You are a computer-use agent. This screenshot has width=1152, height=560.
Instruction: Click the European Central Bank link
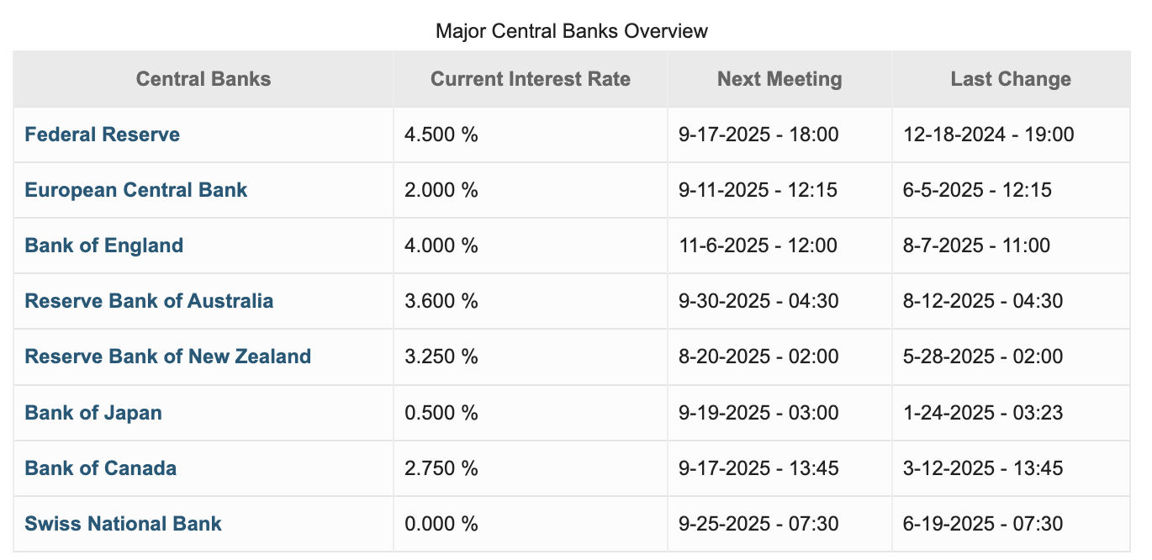tap(136, 190)
